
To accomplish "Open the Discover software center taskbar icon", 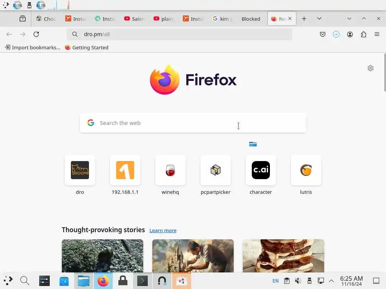I will tap(64, 281).
